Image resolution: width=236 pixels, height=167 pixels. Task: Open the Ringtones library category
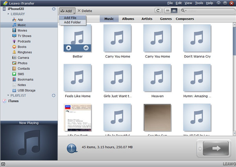[25, 52]
